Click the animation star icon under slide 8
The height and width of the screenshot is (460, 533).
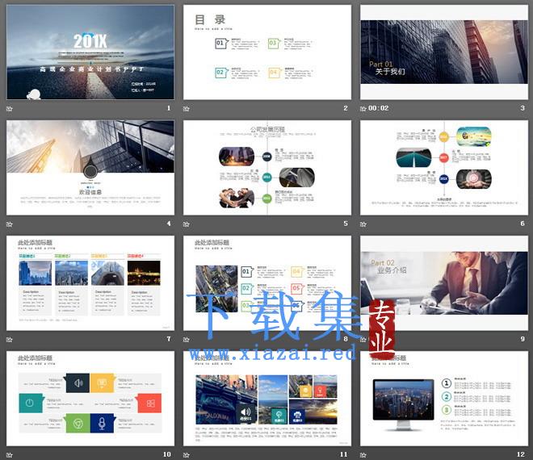[187, 340]
